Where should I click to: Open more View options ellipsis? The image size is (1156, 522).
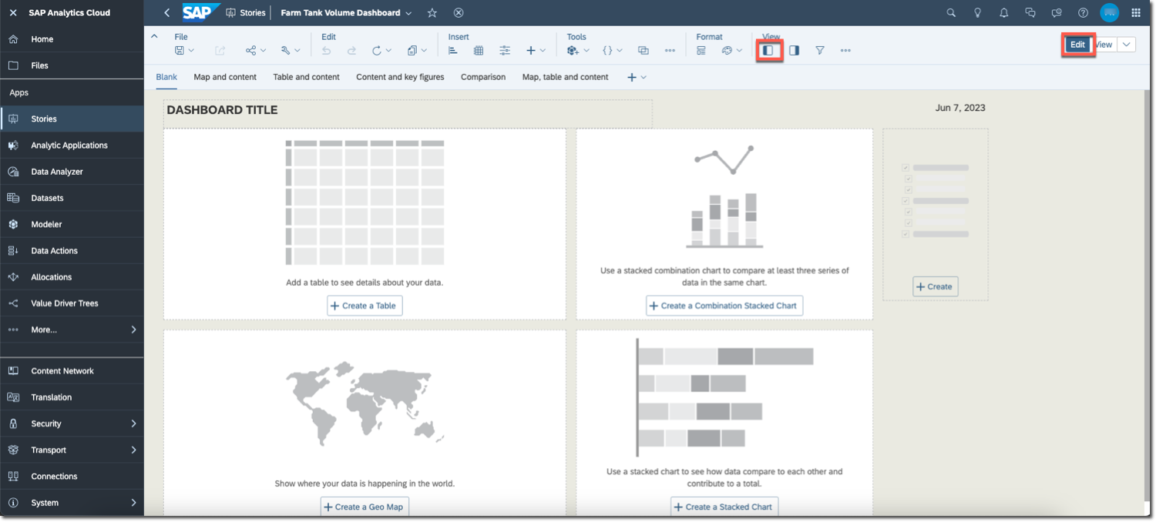tap(845, 51)
